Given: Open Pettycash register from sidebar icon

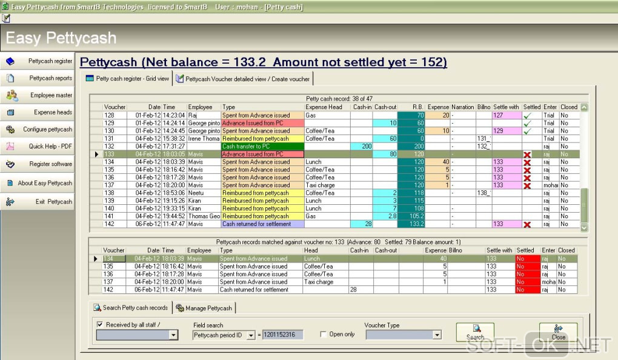Looking at the screenshot, I should pyautogui.click(x=10, y=61).
